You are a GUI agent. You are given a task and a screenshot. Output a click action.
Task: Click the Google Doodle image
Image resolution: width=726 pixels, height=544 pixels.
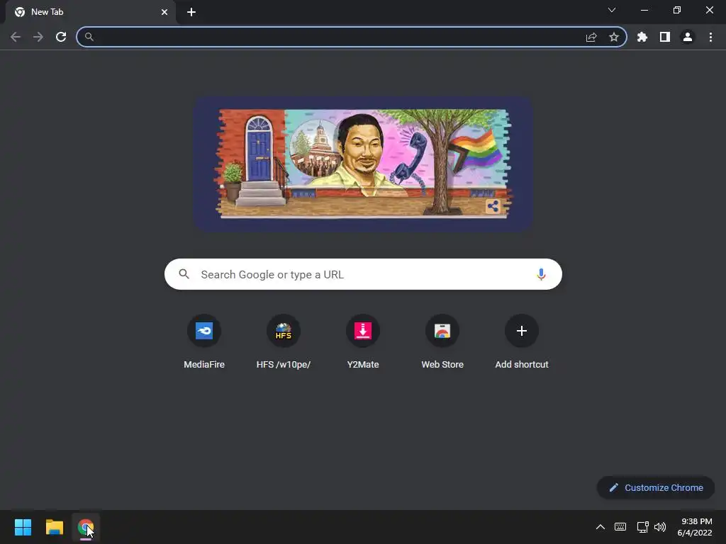(x=363, y=164)
